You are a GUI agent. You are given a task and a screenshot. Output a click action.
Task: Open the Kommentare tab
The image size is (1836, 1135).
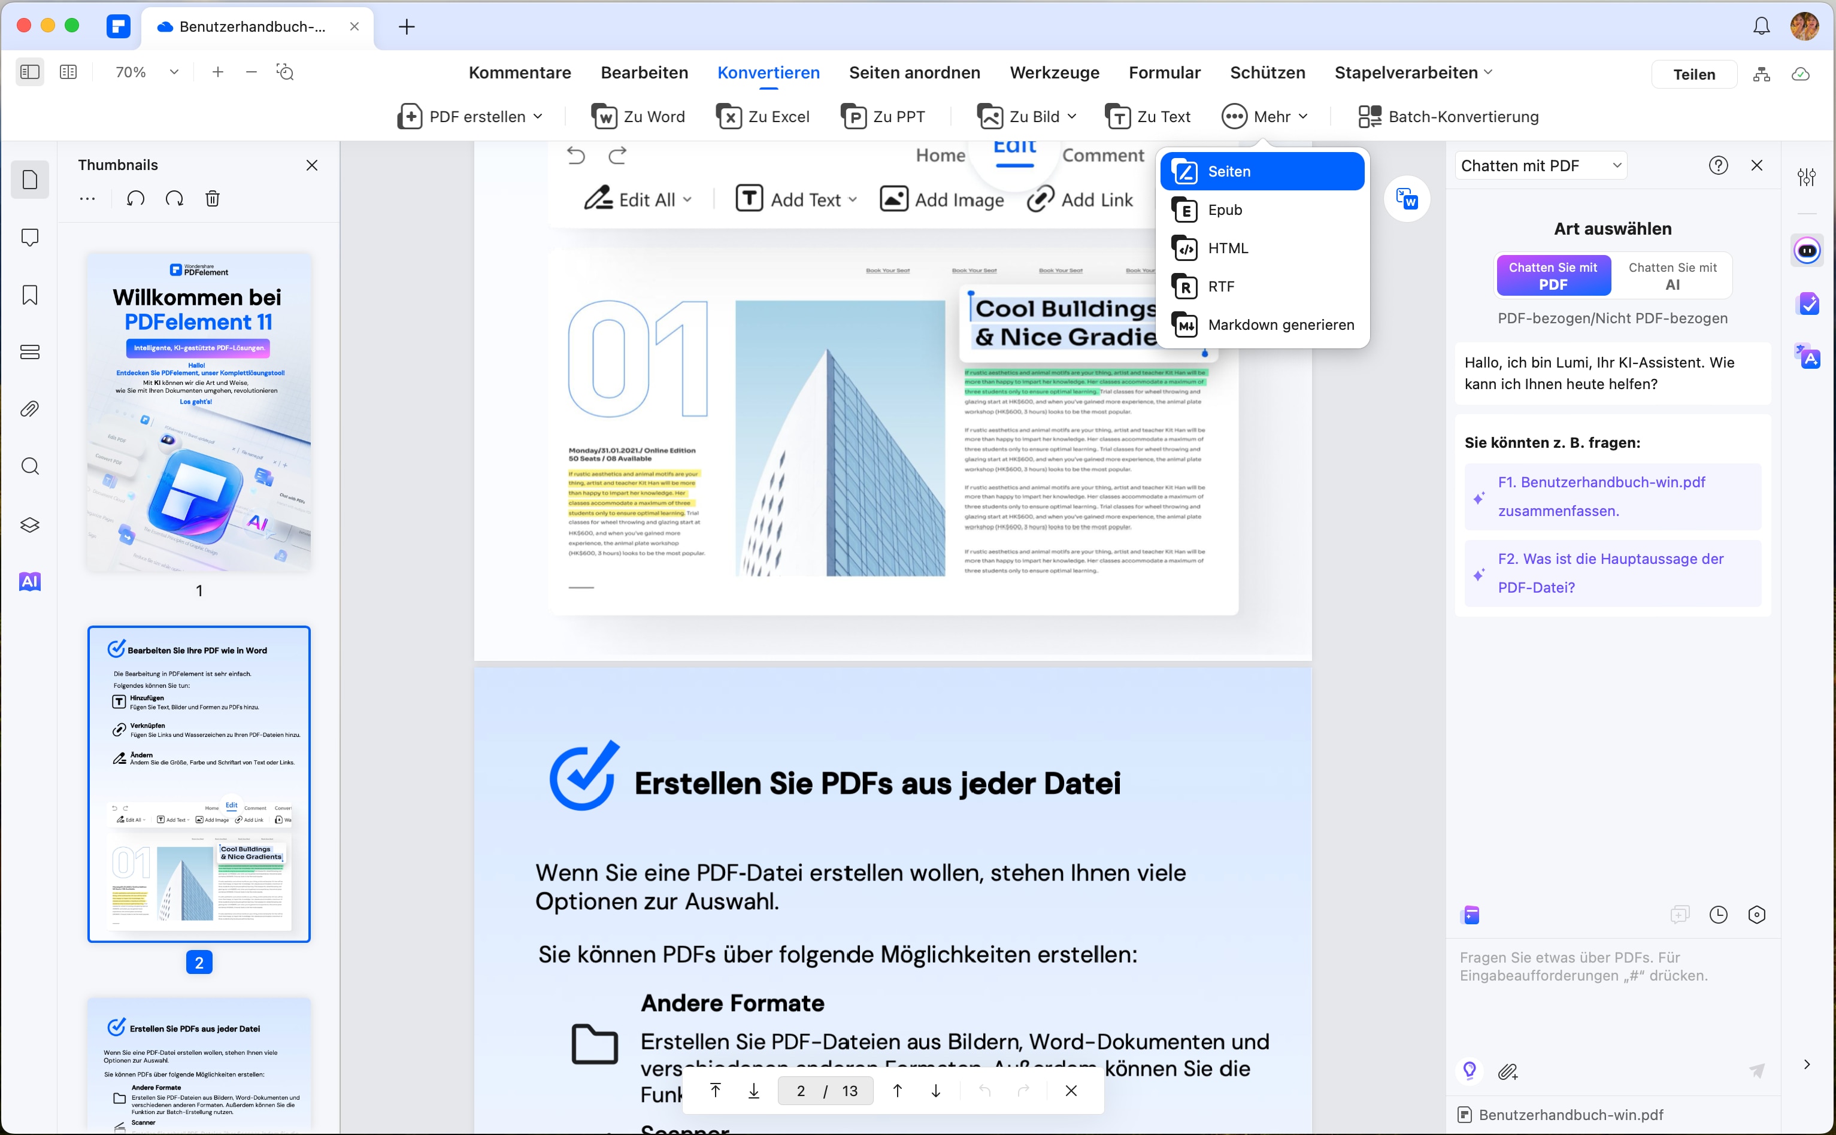point(520,73)
